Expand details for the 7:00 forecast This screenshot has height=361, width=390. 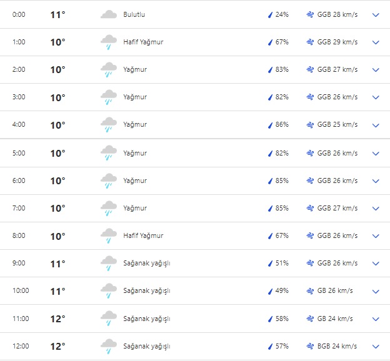pos(376,208)
